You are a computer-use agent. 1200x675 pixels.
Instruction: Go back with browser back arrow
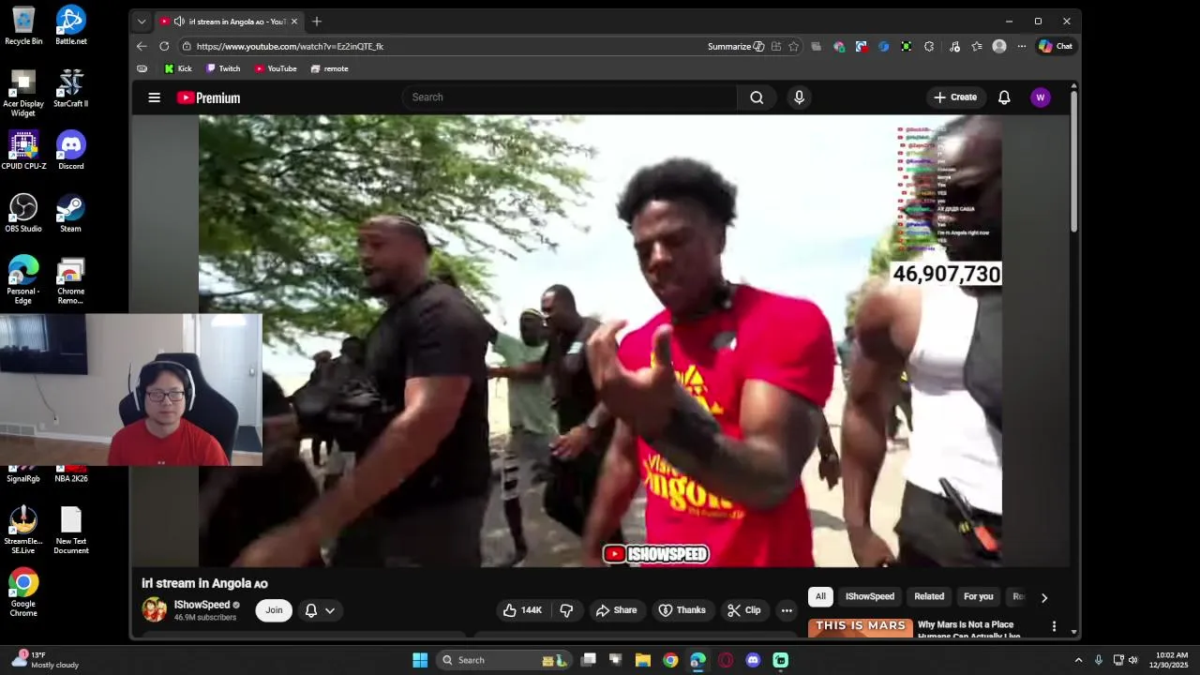coord(142,46)
